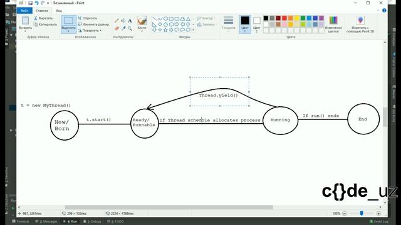401x225 pixels.
Task: Expand the Paste (Вставить) dropdown arrow
Action: pyautogui.click(x=25, y=31)
